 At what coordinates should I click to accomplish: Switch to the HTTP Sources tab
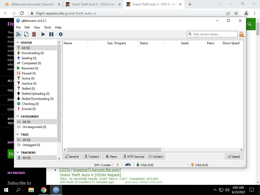(134, 156)
